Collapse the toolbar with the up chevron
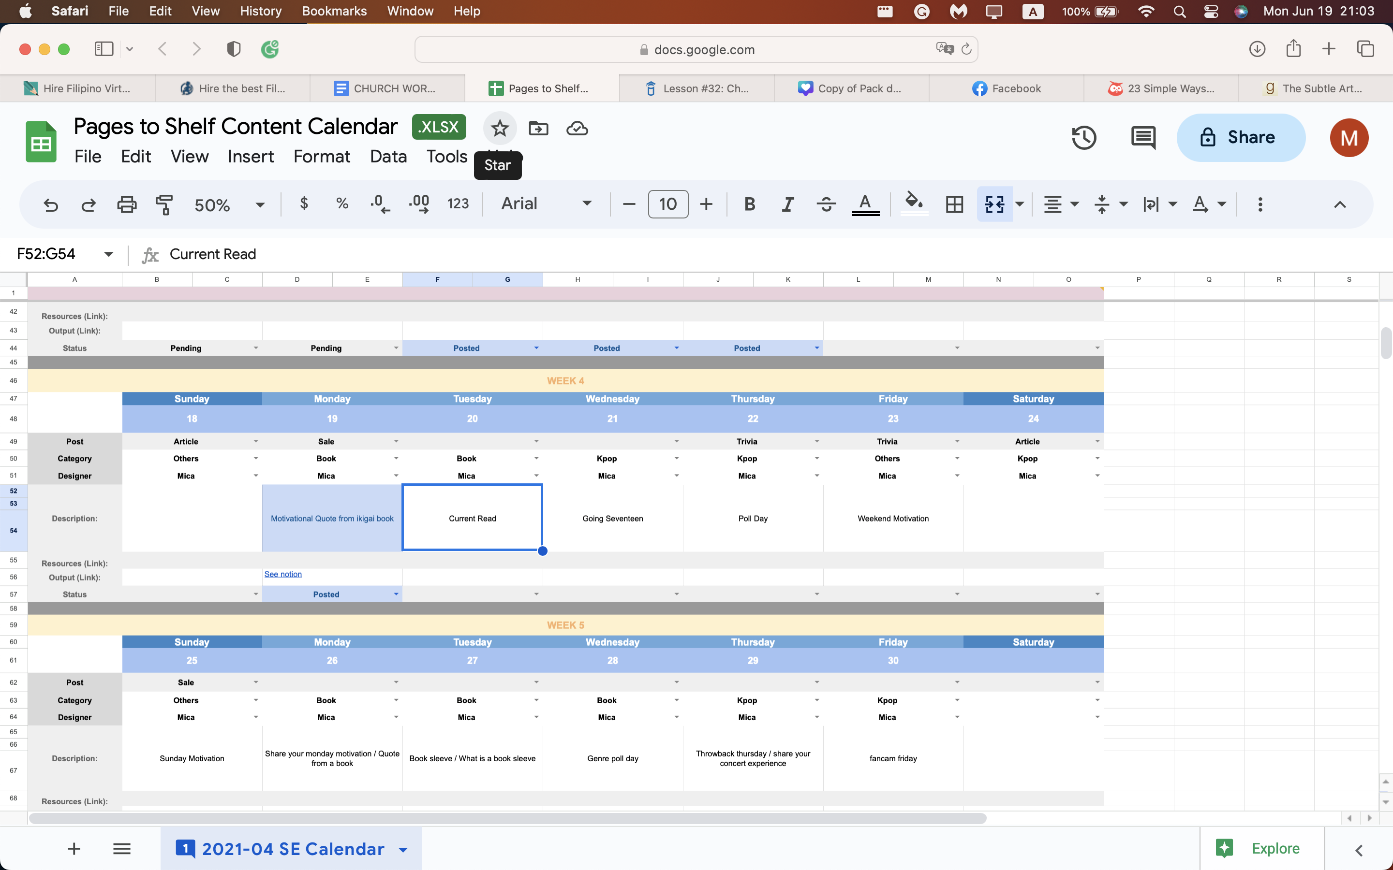The width and height of the screenshot is (1393, 870). [1340, 204]
